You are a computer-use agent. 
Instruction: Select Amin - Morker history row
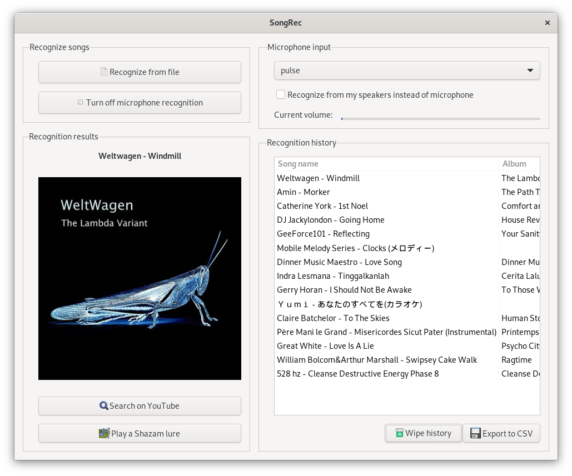(x=407, y=192)
